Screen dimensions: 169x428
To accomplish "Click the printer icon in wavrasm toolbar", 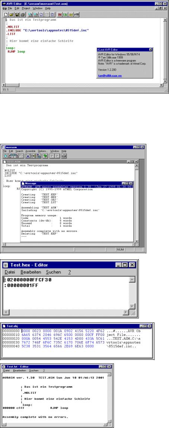I will pyautogui.click(x=64, y=156).
